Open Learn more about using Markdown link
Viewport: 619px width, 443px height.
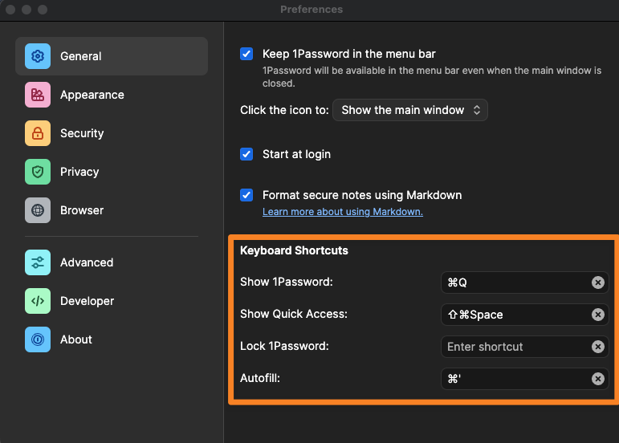click(x=343, y=212)
